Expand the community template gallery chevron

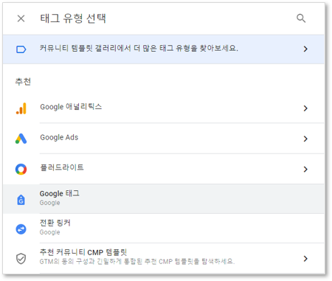(305, 49)
